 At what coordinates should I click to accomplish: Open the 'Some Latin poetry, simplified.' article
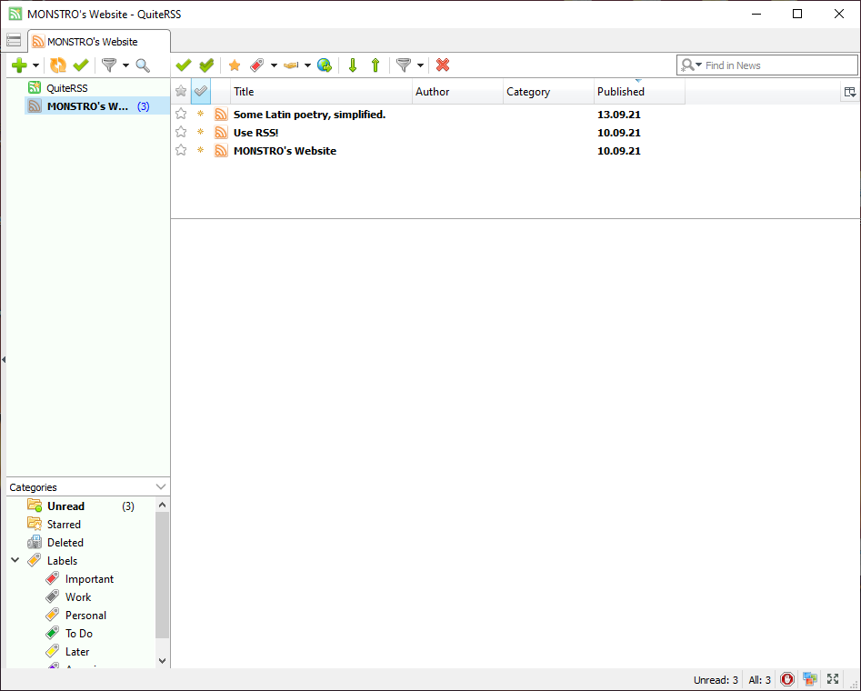point(310,115)
